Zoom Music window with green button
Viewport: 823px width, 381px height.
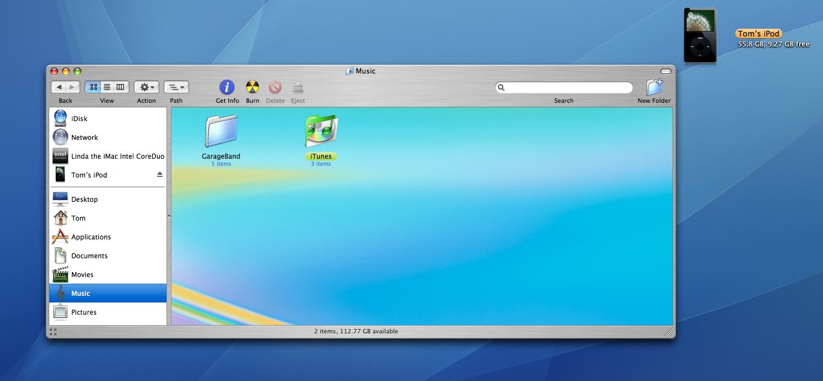coord(77,71)
